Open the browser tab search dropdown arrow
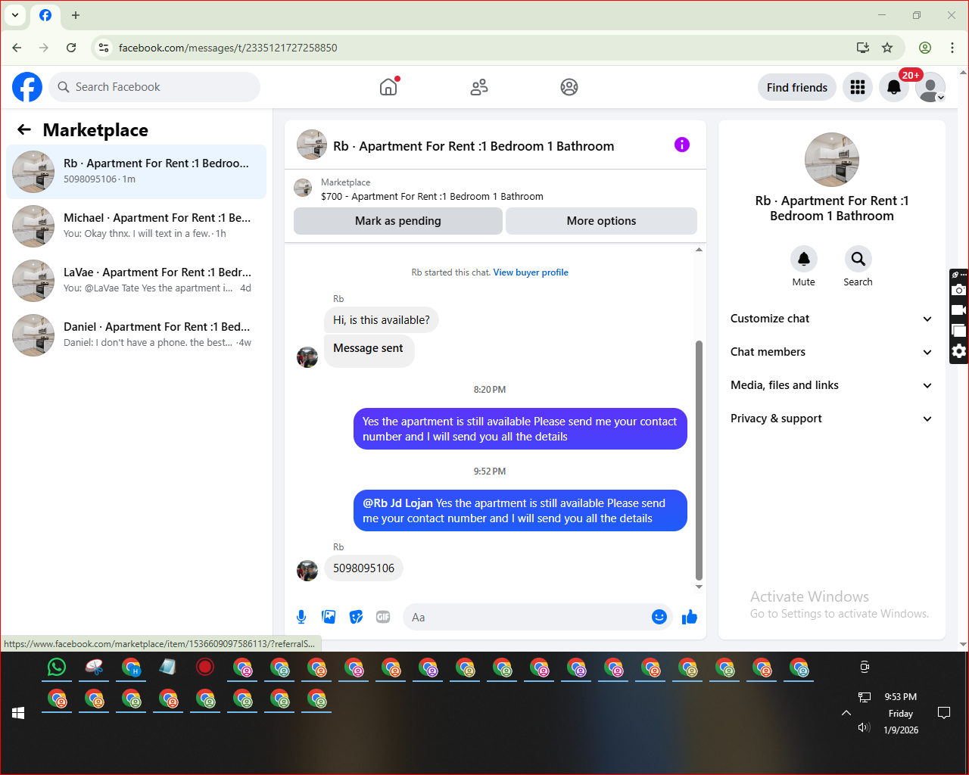This screenshot has width=969, height=775. (x=15, y=15)
